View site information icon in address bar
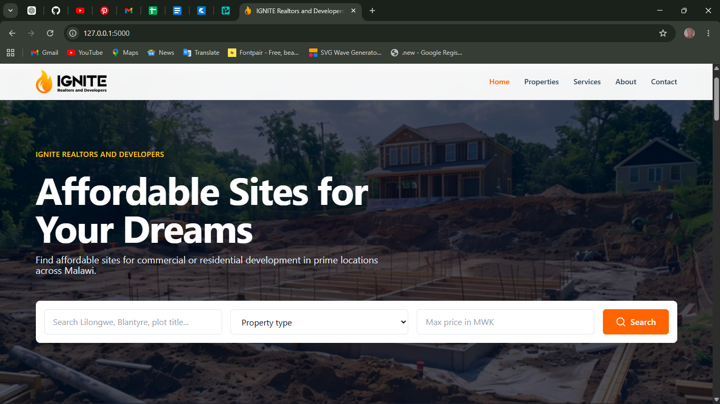The width and height of the screenshot is (720, 404). pos(73,33)
